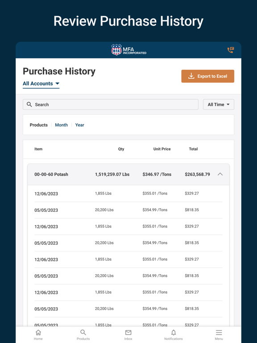This screenshot has height=343, width=257.
Task: Open the Inbox envelope icon
Action: (x=128, y=332)
